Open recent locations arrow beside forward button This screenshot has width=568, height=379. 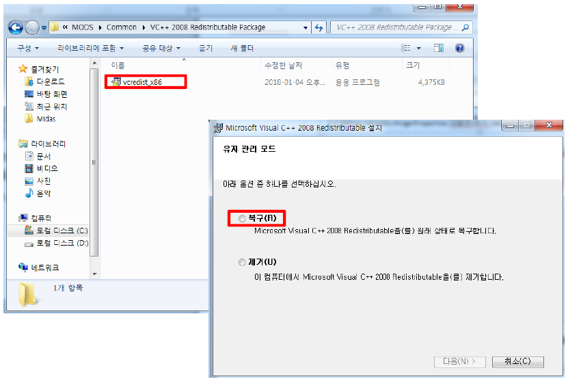coord(44,28)
